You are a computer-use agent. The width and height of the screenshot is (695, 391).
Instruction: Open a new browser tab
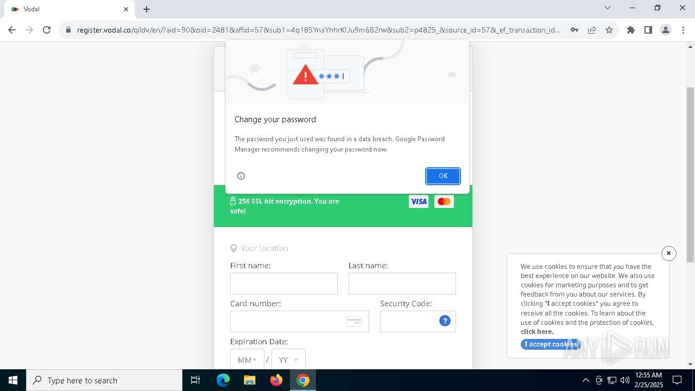pyautogui.click(x=147, y=9)
